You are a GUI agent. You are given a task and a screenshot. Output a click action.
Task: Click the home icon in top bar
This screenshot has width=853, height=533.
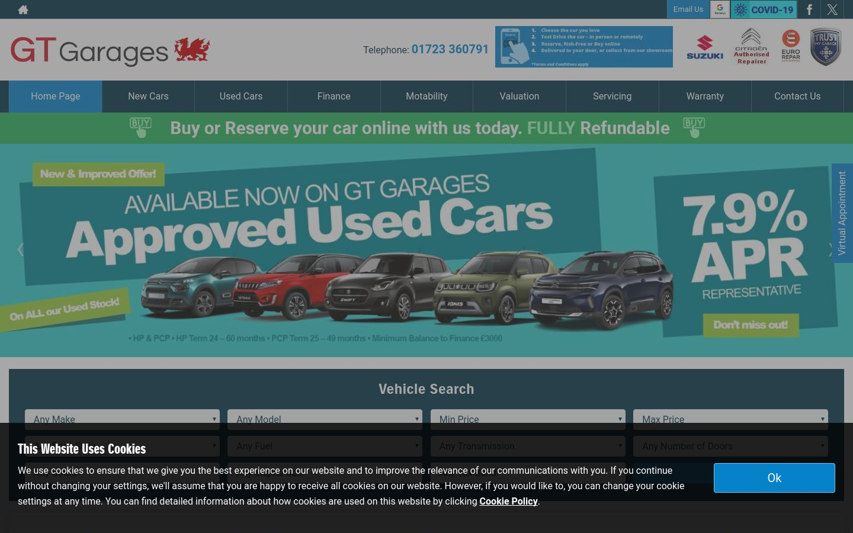23,9
